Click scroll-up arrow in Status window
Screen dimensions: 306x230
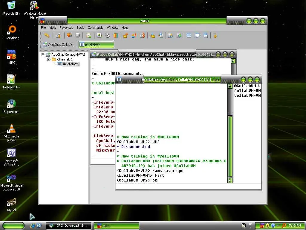coord(233,61)
